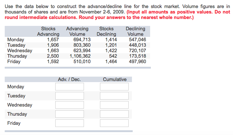This screenshot has width=233, height=135.
Task: Click Tuesday's Adv. / Dec. input box
Action: click(69, 96)
